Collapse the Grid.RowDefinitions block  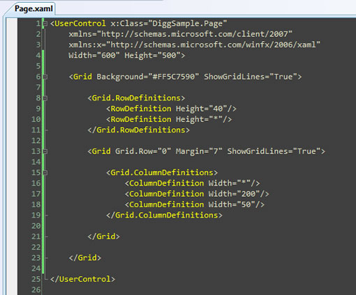[45, 98]
